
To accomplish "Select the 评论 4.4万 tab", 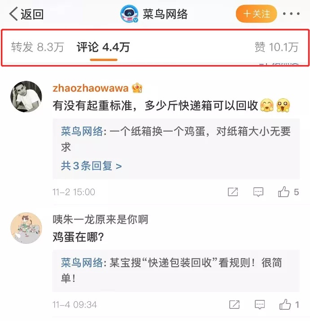I will click(x=103, y=47).
